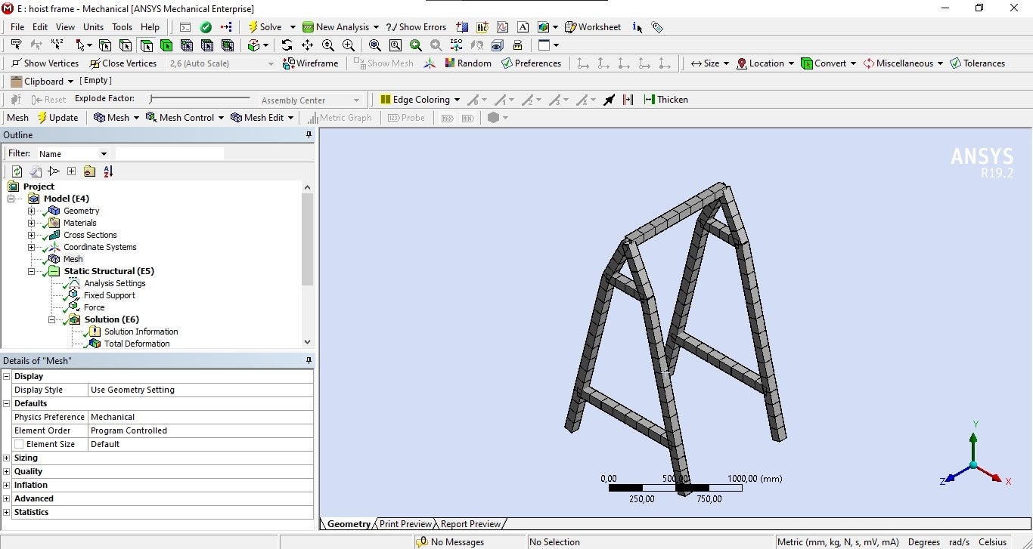
Task: Click the Sort alphabetically icon in Outline
Action: (x=108, y=171)
